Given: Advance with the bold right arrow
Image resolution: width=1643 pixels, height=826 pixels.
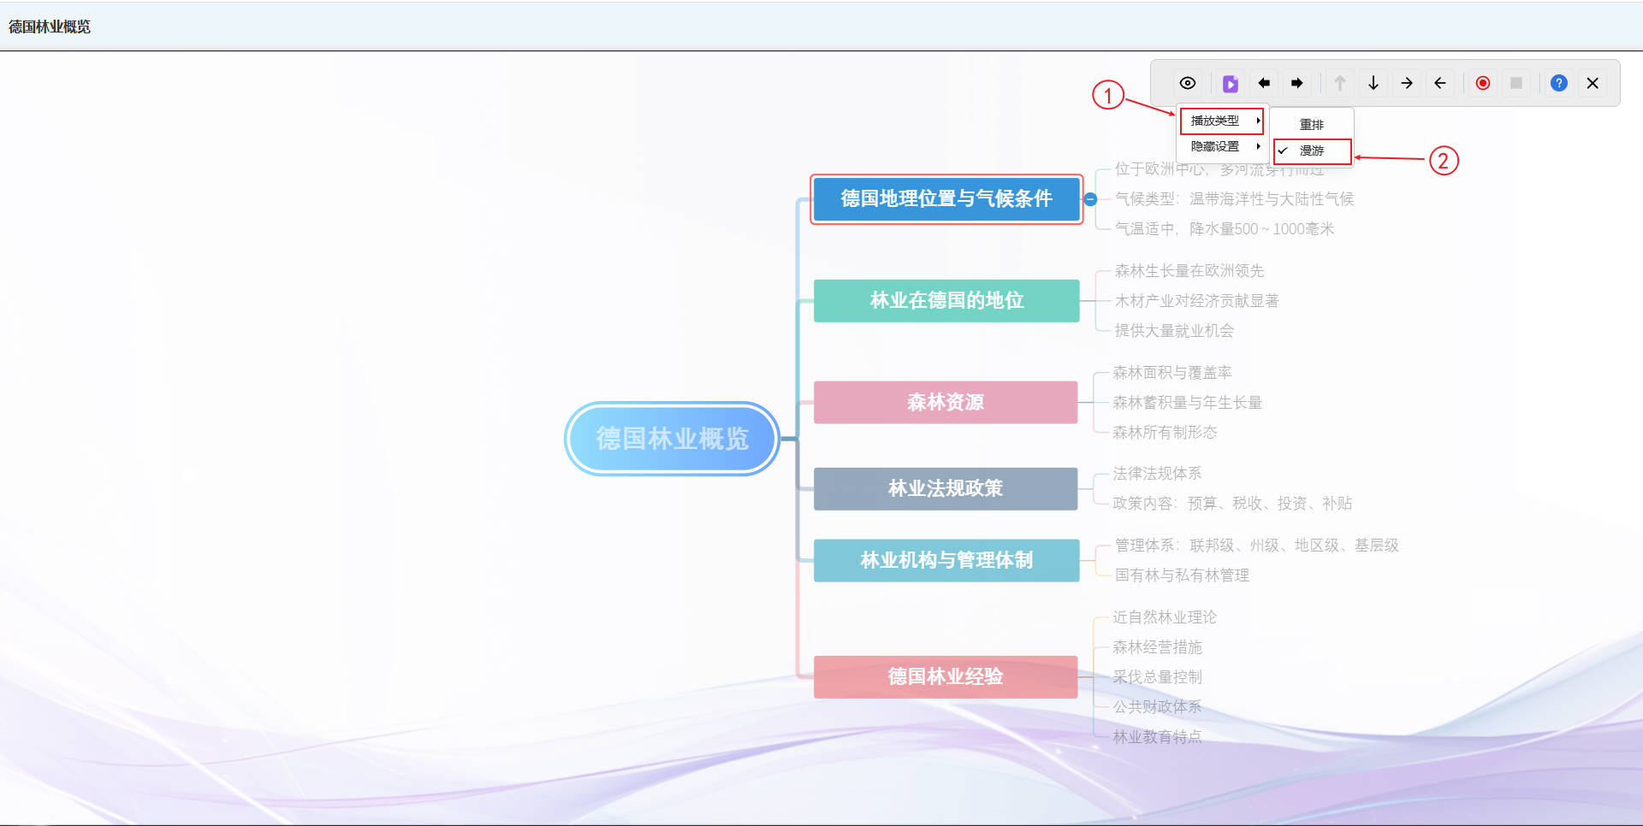Looking at the screenshot, I should pyautogui.click(x=1297, y=83).
